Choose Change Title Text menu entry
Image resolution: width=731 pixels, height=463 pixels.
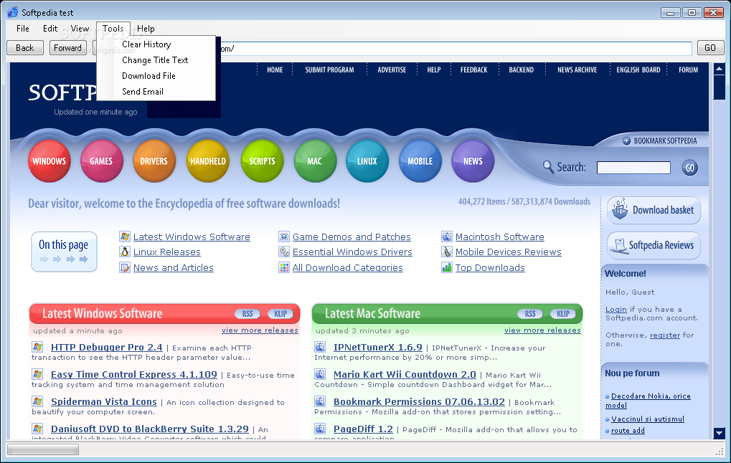point(156,60)
